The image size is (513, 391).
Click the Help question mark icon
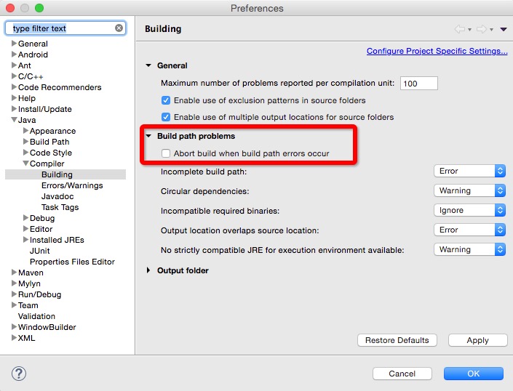click(x=19, y=374)
